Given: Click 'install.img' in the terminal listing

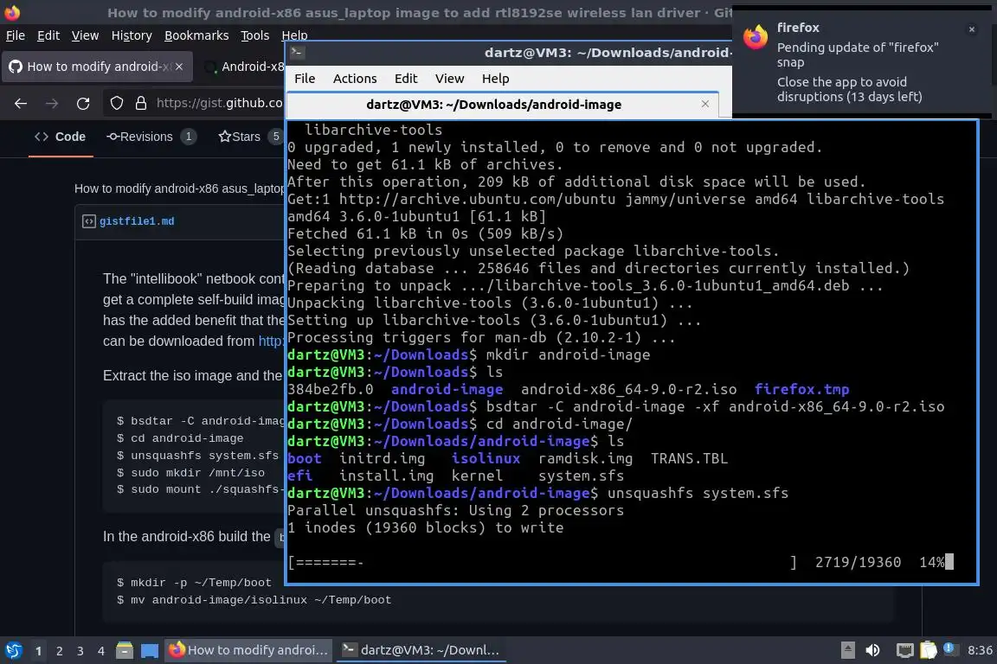Looking at the screenshot, I should tap(386, 476).
